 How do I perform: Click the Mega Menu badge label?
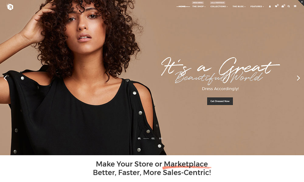pyautogui.click(x=198, y=3)
